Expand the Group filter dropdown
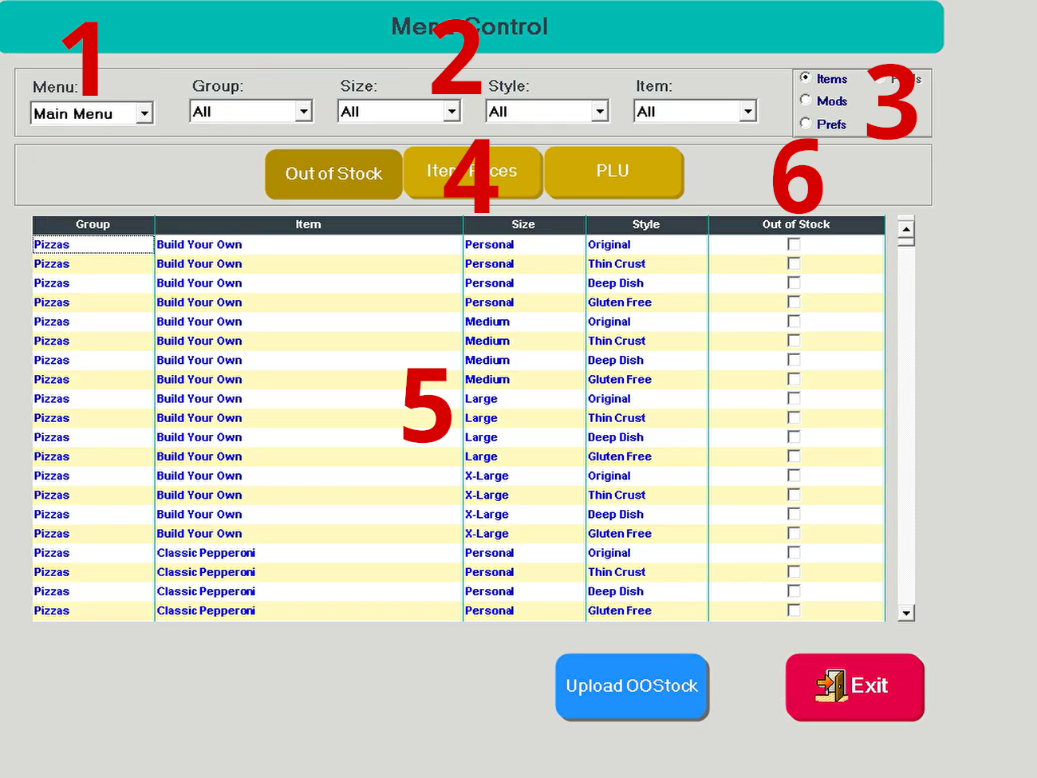Viewport: 1037px width, 778px height. [251, 111]
